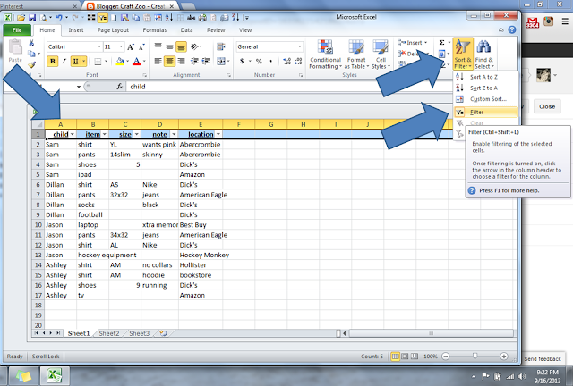Click the Open folder icon in Quick Access

click(21, 18)
